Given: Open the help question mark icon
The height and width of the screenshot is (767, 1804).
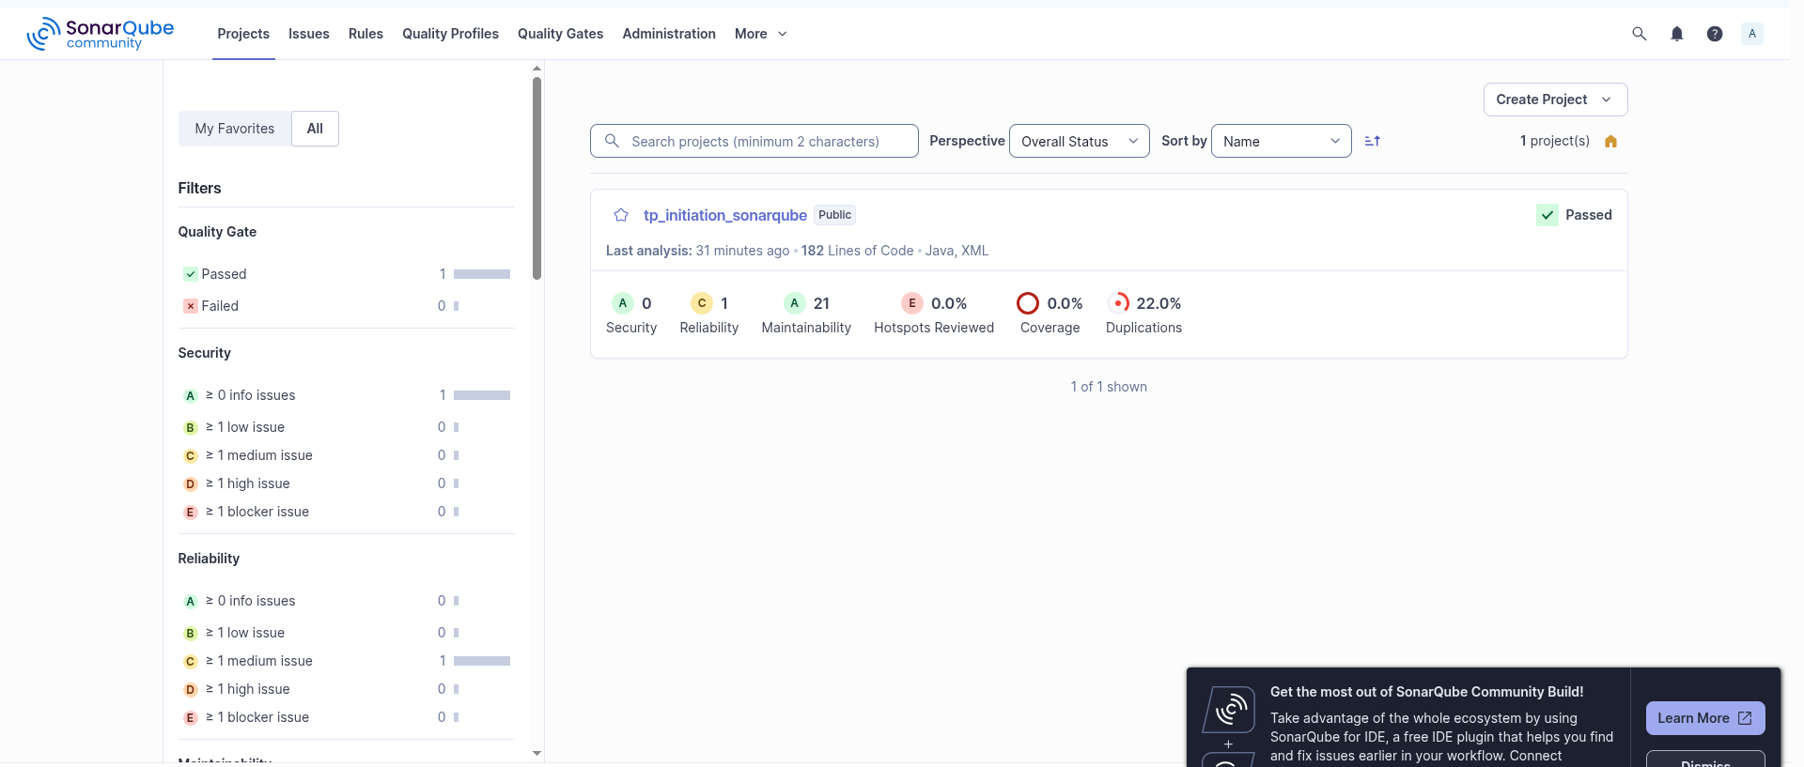Looking at the screenshot, I should 1715,34.
